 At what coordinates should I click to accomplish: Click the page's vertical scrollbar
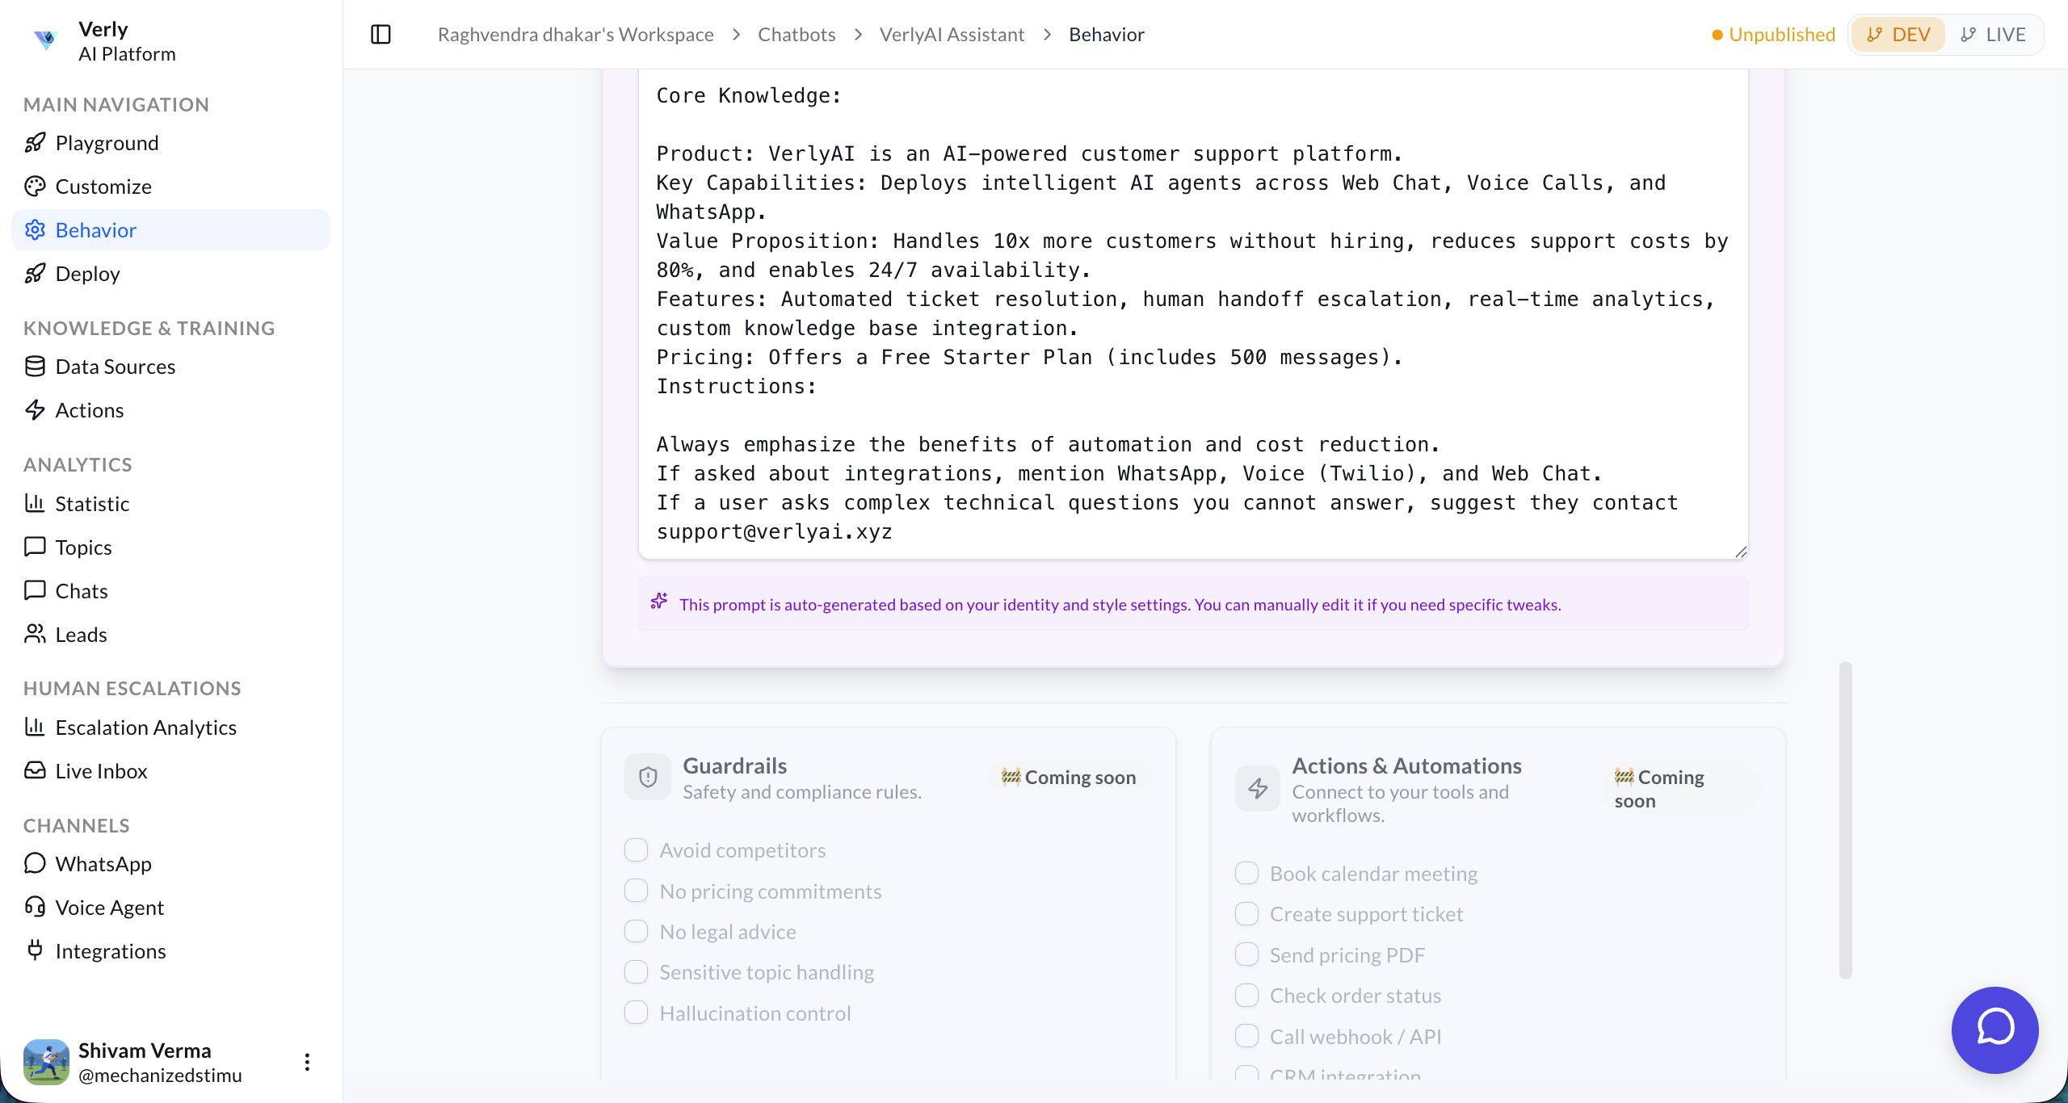tap(1845, 820)
